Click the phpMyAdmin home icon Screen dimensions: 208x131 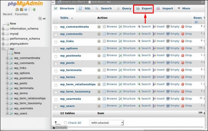click(17, 10)
